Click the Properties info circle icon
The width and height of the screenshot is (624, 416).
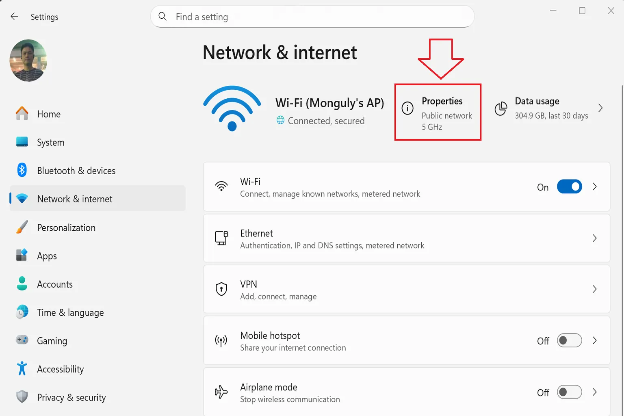tap(407, 108)
